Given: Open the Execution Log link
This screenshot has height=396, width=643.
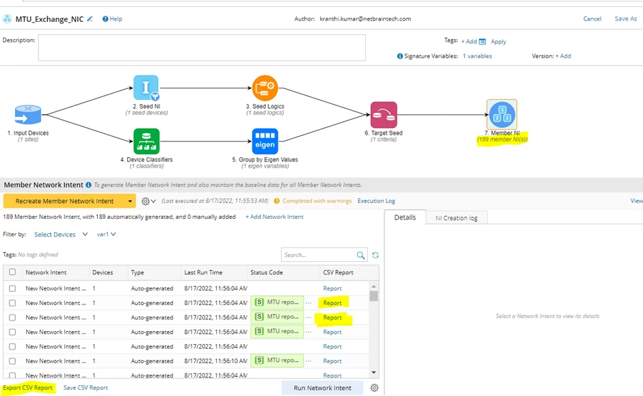Looking at the screenshot, I should pyautogui.click(x=376, y=201).
